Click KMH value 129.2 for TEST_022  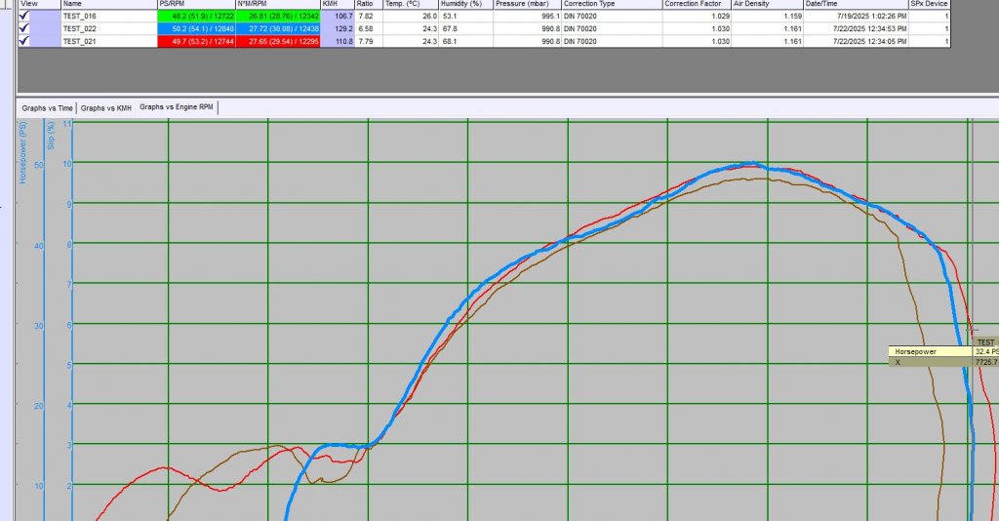click(x=343, y=28)
